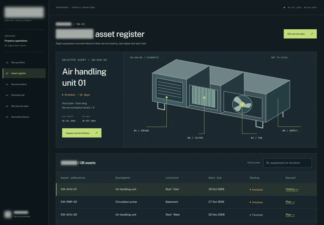Click the Site service plan green button
This screenshot has height=225, width=324.
coord(300,34)
